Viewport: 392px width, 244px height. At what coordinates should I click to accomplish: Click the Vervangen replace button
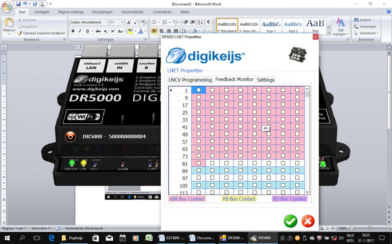(x=365, y=26)
